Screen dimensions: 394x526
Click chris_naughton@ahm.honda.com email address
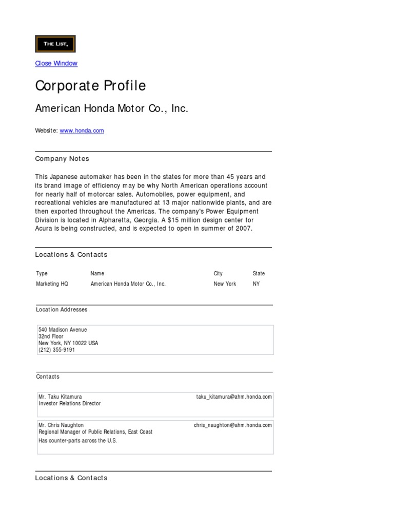pos(233,425)
